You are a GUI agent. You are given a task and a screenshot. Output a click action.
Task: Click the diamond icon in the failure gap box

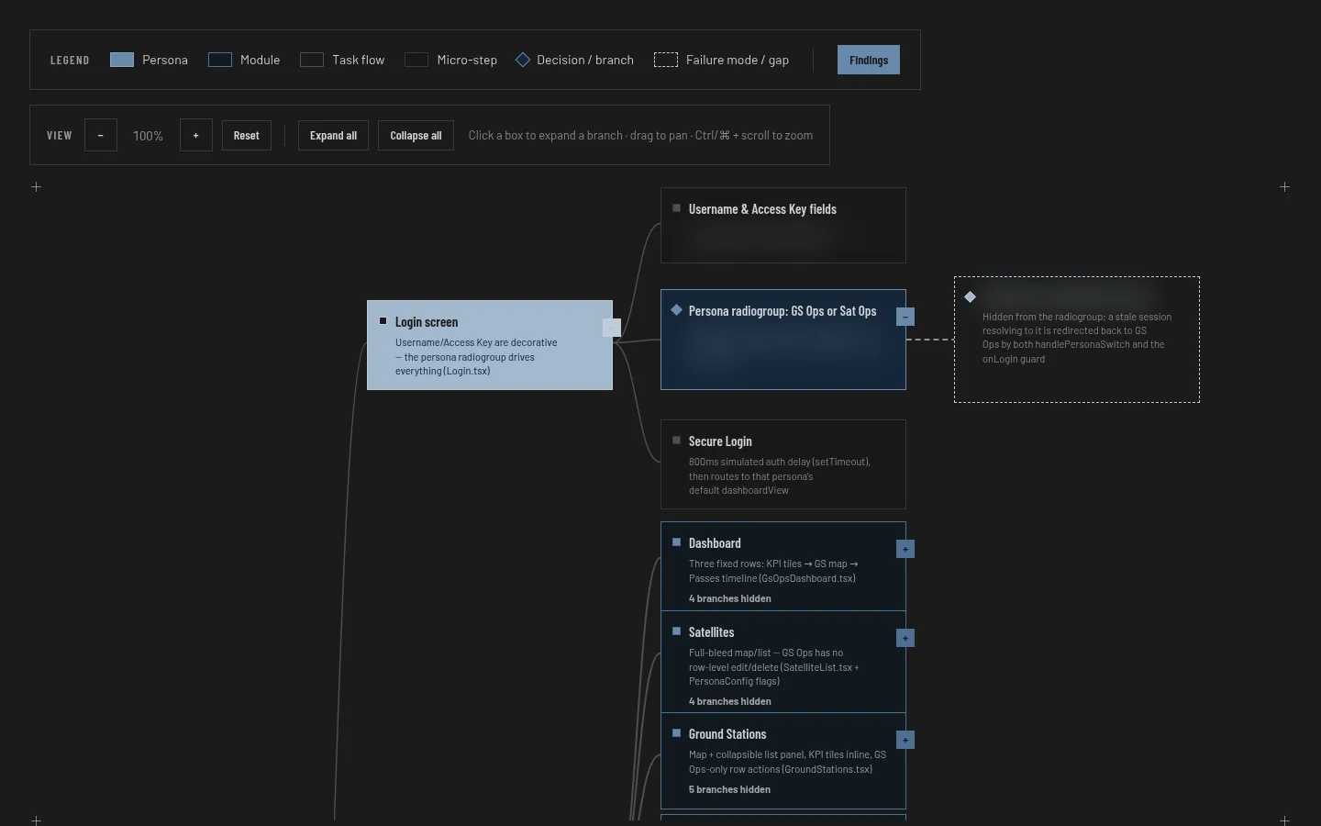(970, 296)
